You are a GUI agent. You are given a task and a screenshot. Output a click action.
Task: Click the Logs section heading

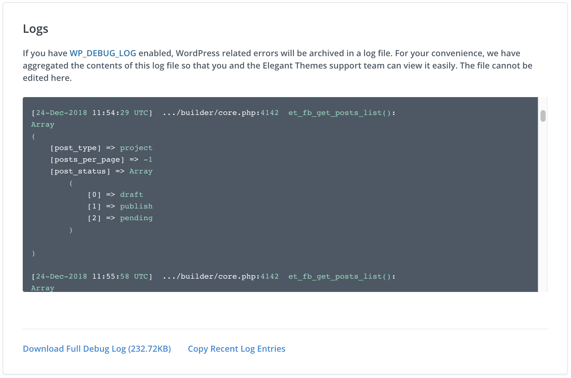tap(35, 29)
